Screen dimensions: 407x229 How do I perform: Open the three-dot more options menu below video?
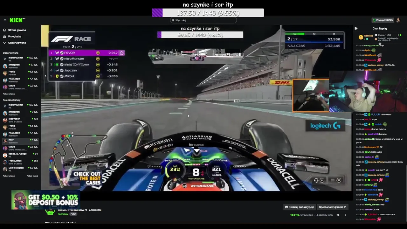[x=345, y=215]
